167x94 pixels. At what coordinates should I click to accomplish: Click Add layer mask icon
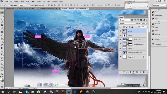[130, 72]
